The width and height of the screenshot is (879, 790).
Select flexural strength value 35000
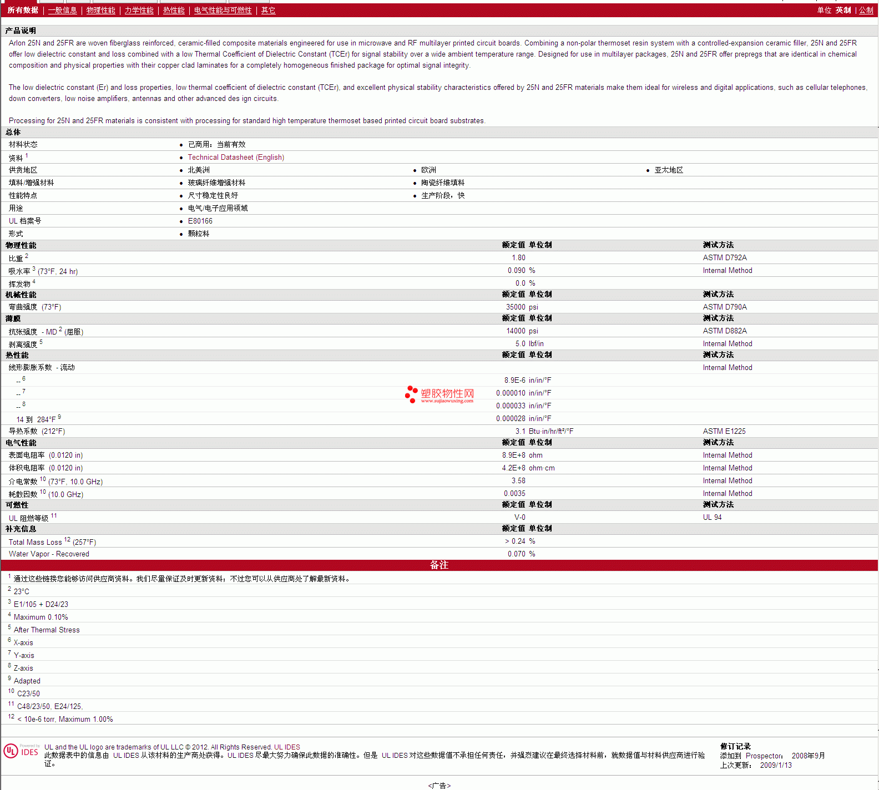pyautogui.click(x=516, y=307)
